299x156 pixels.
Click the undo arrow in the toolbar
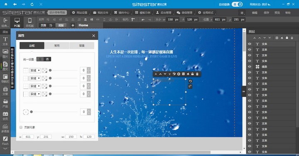pos(143,19)
